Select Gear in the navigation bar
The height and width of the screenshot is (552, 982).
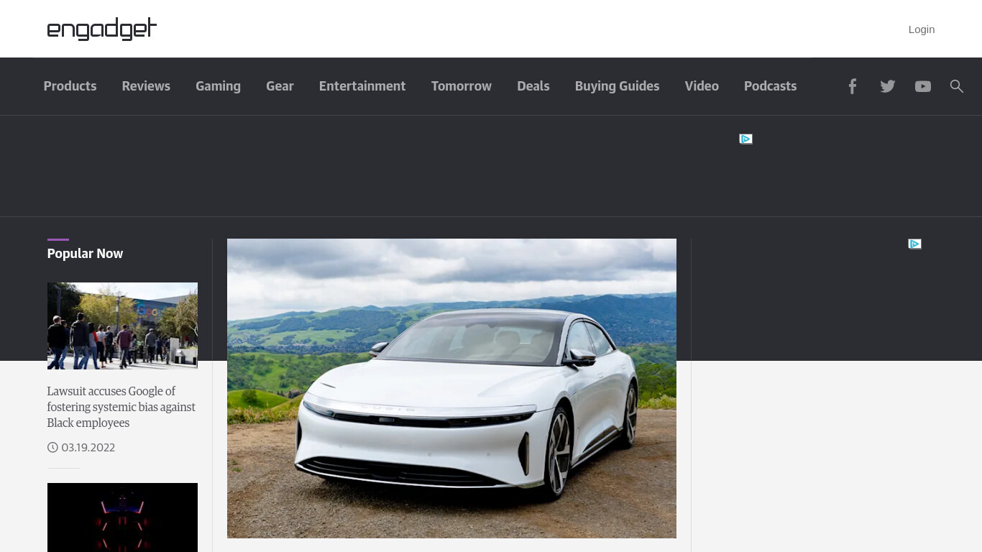pos(280,86)
